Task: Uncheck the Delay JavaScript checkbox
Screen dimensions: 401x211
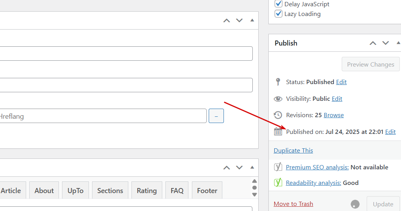Action: [278, 4]
